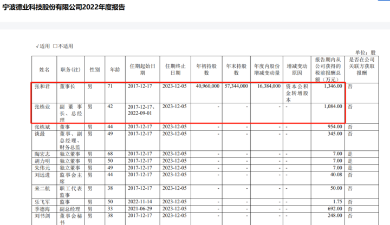390x225 pixels.
Task: Select the 姓名 column header
Action: point(44,70)
